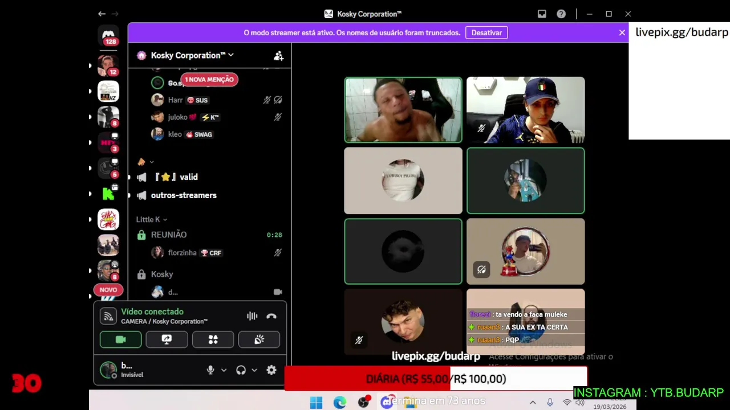This screenshot has height=410, width=730.
Task: Open the server icon with badge 3
Action: pos(108,142)
